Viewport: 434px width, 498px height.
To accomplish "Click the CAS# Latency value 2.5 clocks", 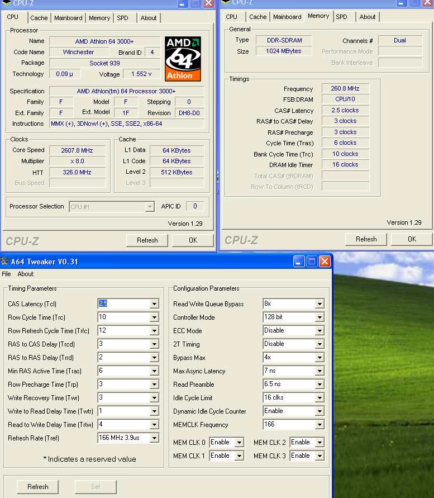I will [x=345, y=110].
